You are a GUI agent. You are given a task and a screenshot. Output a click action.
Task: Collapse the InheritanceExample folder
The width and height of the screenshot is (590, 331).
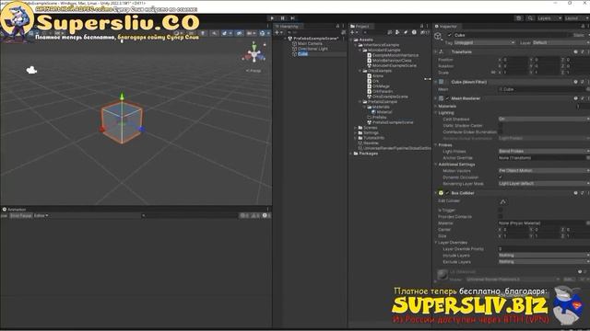356,45
